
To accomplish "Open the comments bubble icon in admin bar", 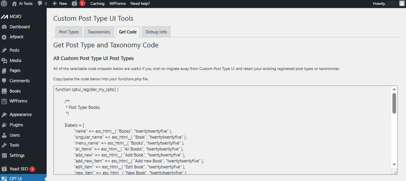I will pyautogui.click(x=40, y=4).
